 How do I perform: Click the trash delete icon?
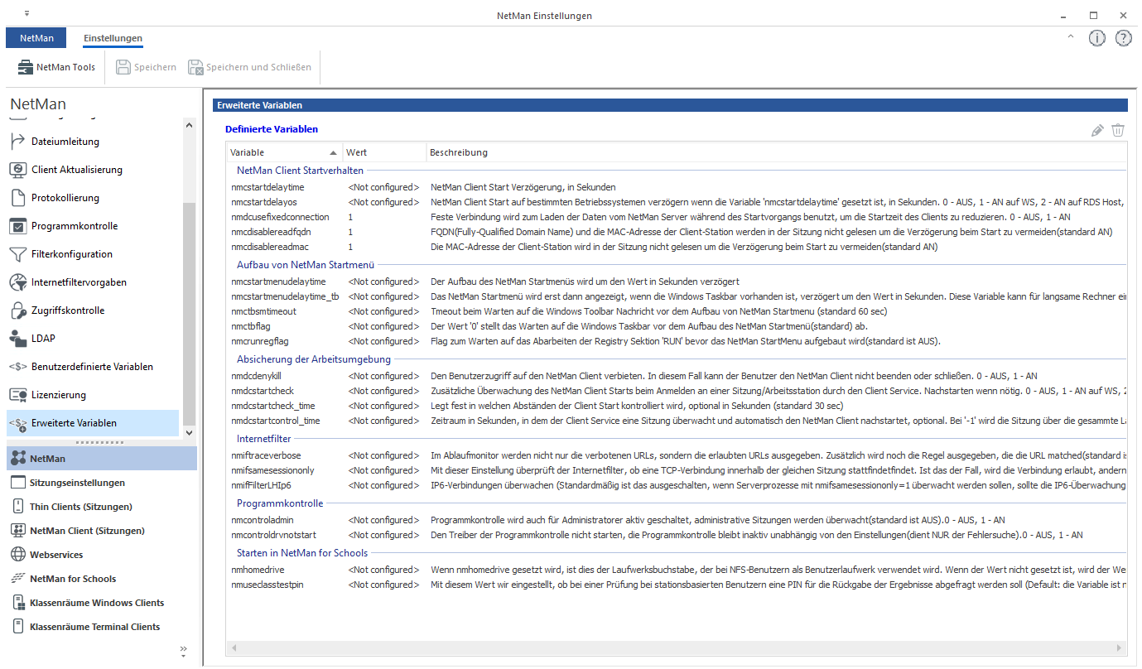coord(1118,130)
